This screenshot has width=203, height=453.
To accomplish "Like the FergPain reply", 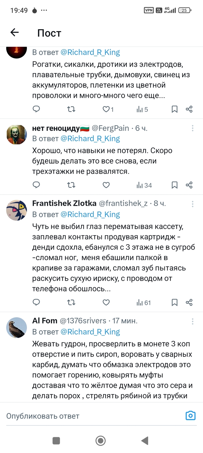I will pos(106,185).
